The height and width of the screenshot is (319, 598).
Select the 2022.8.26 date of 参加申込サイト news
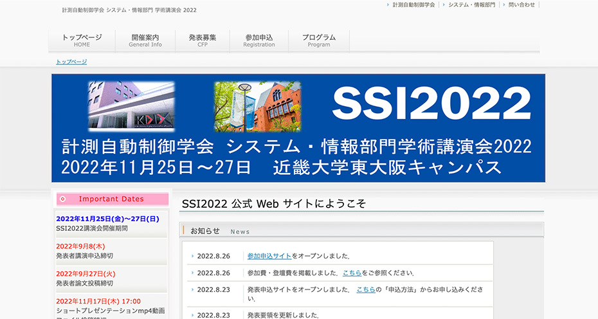(x=213, y=257)
